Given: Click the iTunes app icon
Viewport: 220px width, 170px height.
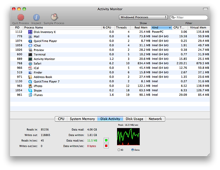Looking at the screenshot, I should (30, 95).
